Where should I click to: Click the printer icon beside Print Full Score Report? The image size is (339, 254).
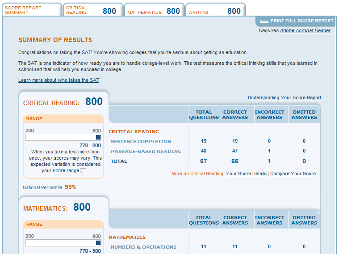pyautogui.click(x=264, y=21)
